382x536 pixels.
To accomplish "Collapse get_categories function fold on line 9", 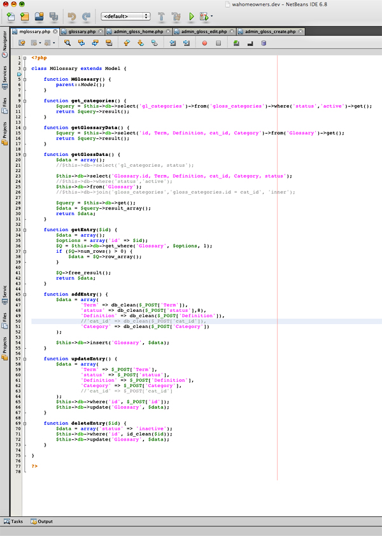I will [25, 101].
